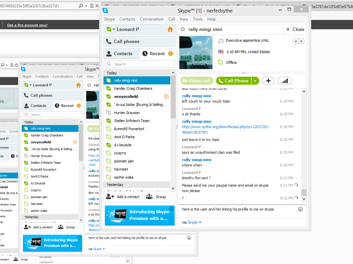
Task: Click Add a contact in background Skype window
Action: tap(38, 227)
